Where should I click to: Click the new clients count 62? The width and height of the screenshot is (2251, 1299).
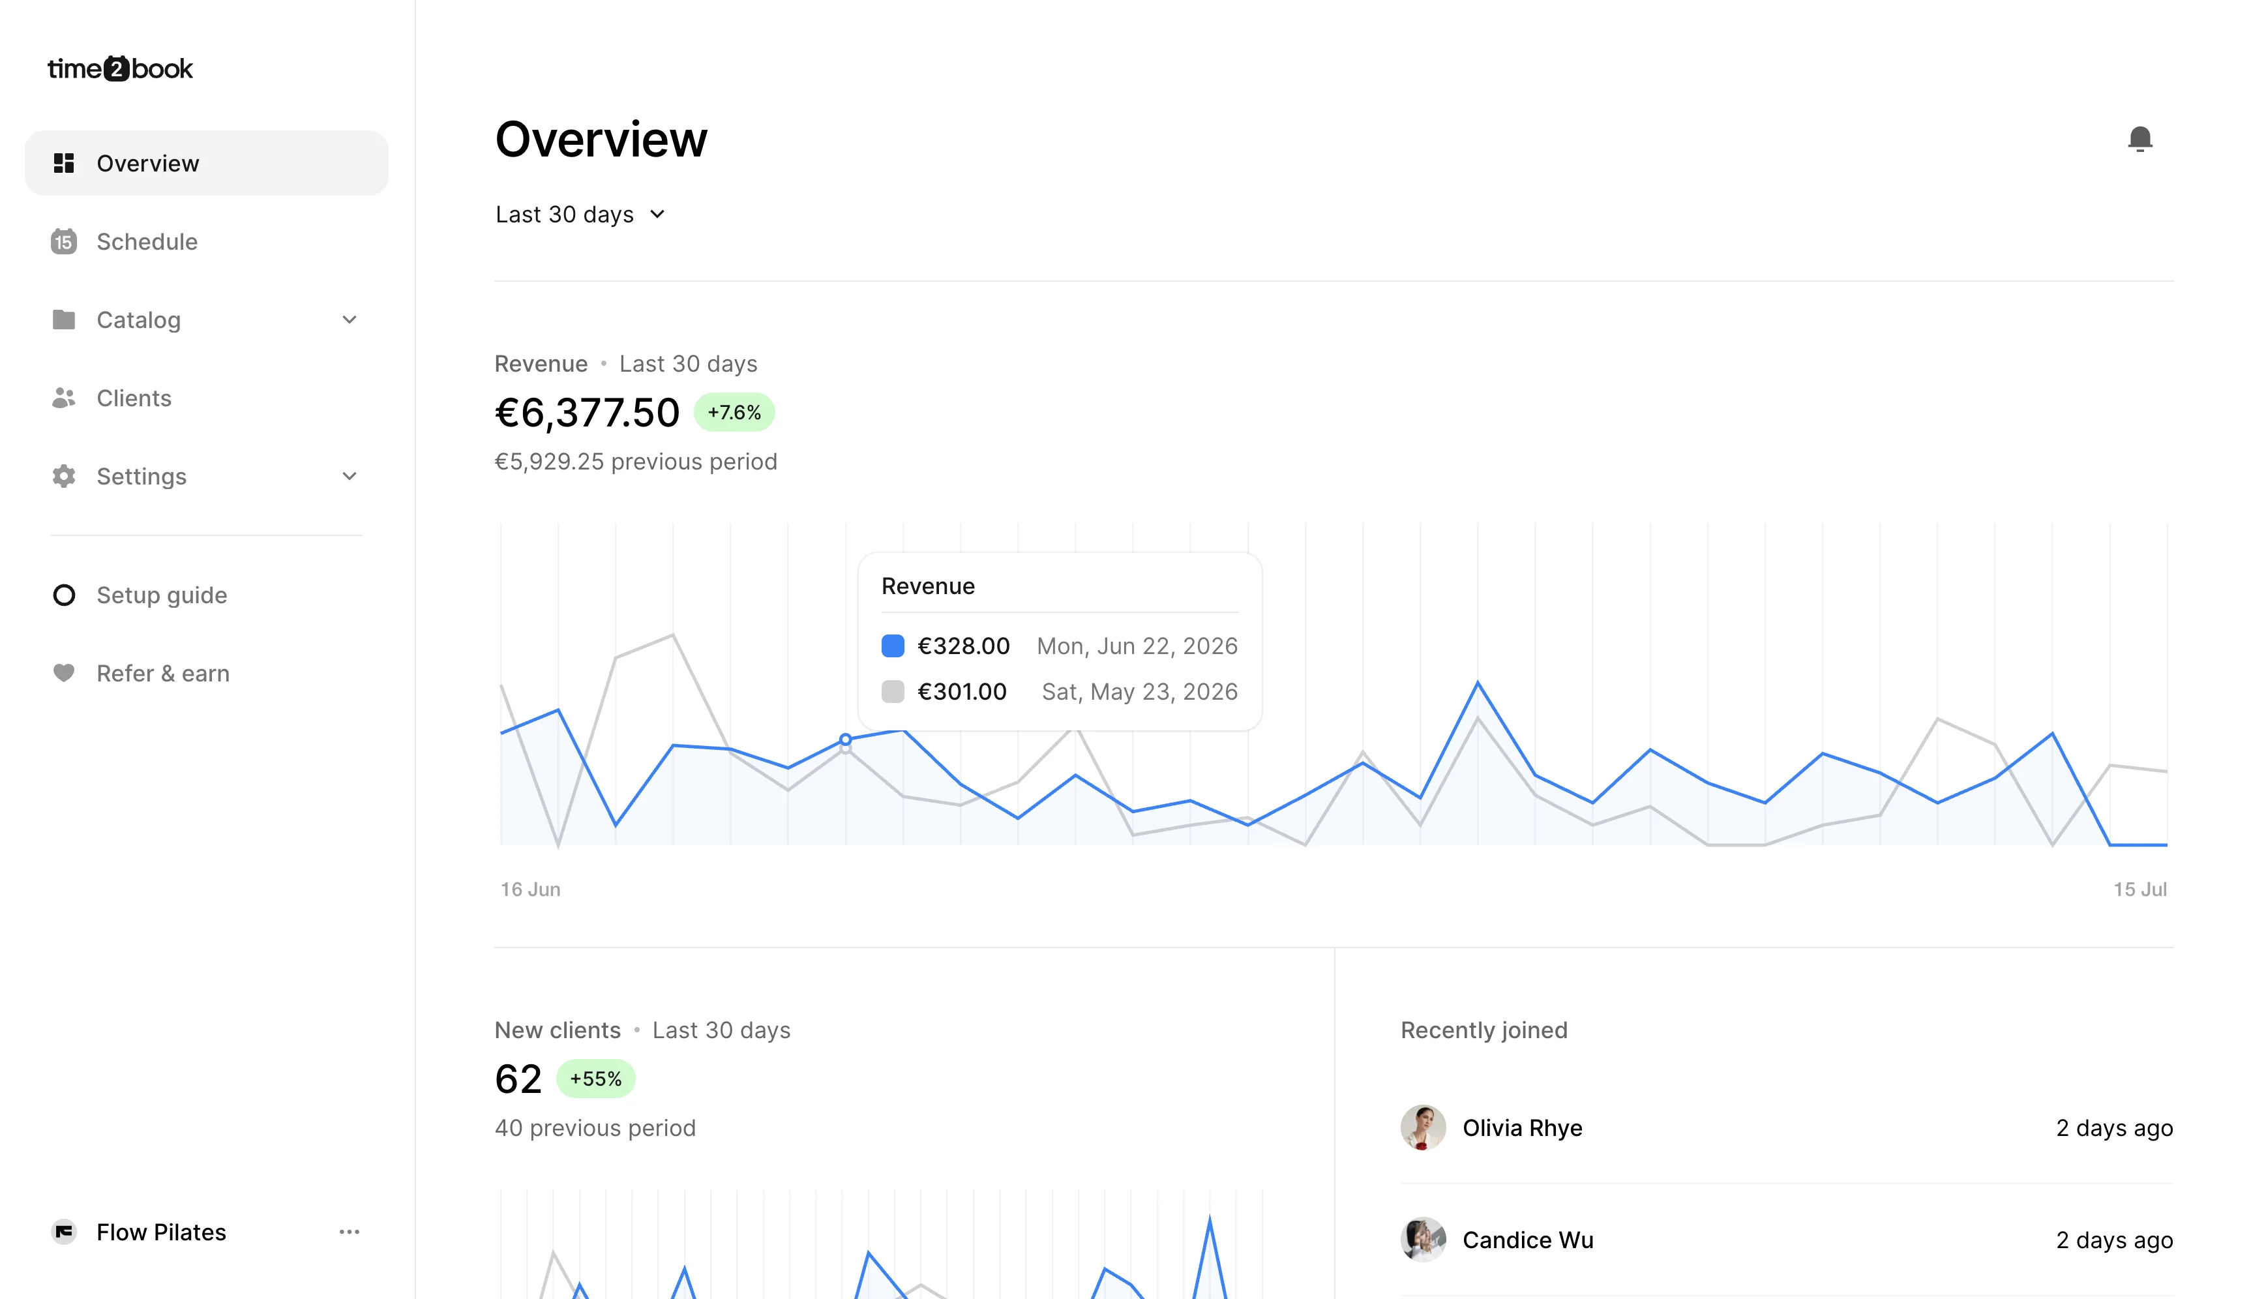pos(518,1079)
